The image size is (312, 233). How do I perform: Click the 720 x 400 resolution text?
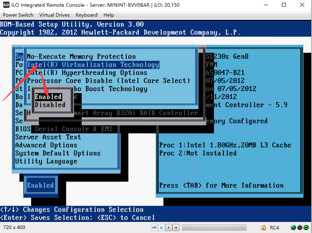(14, 227)
